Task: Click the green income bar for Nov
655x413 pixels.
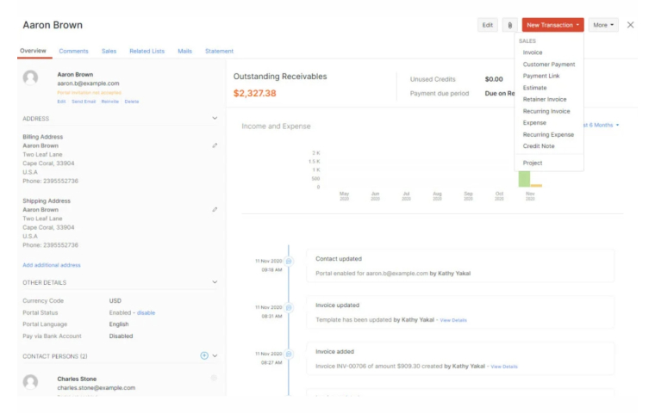Action: click(x=524, y=179)
